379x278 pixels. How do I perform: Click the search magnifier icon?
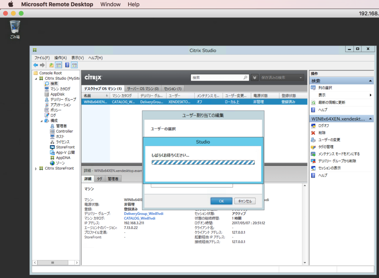[x=245, y=78]
